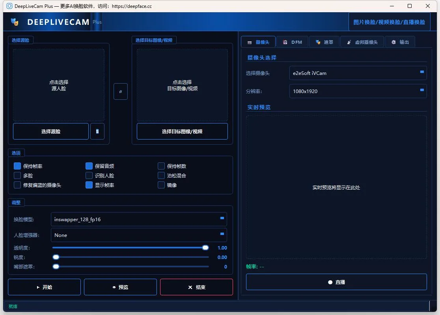Open the 人脸增强器 None dropdown
The height and width of the screenshot is (315, 440).
[x=139, y=235]
